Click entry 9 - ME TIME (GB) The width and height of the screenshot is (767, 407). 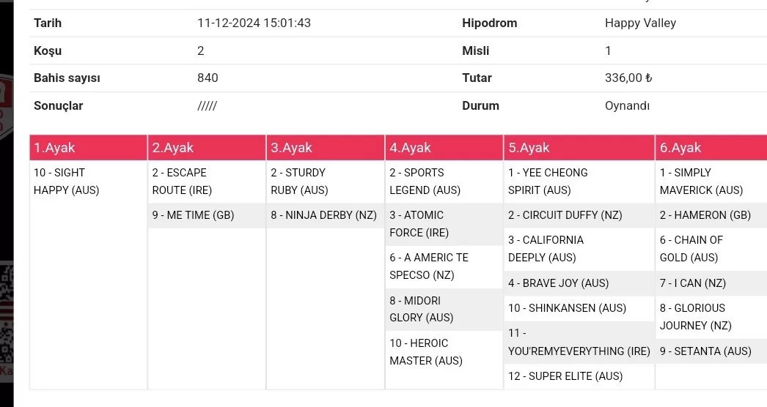coord(194,215)
